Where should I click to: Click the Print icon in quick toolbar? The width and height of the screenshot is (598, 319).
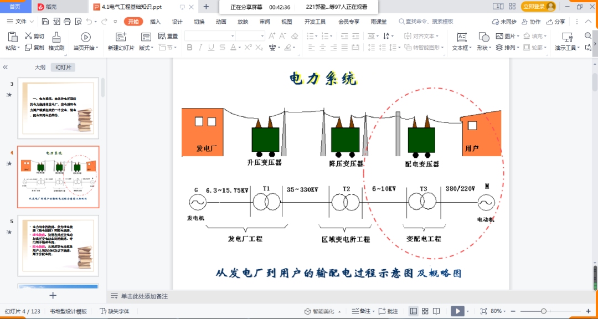point(67,22)
